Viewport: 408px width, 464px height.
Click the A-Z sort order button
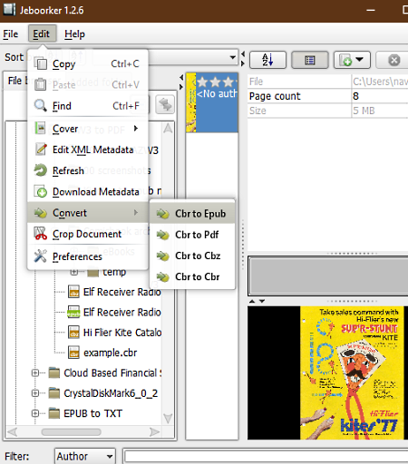pos(267,60)
